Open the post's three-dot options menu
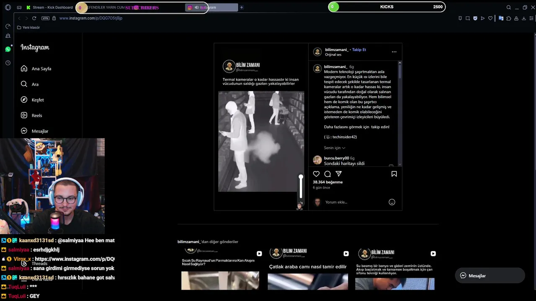 coord(394,52)
